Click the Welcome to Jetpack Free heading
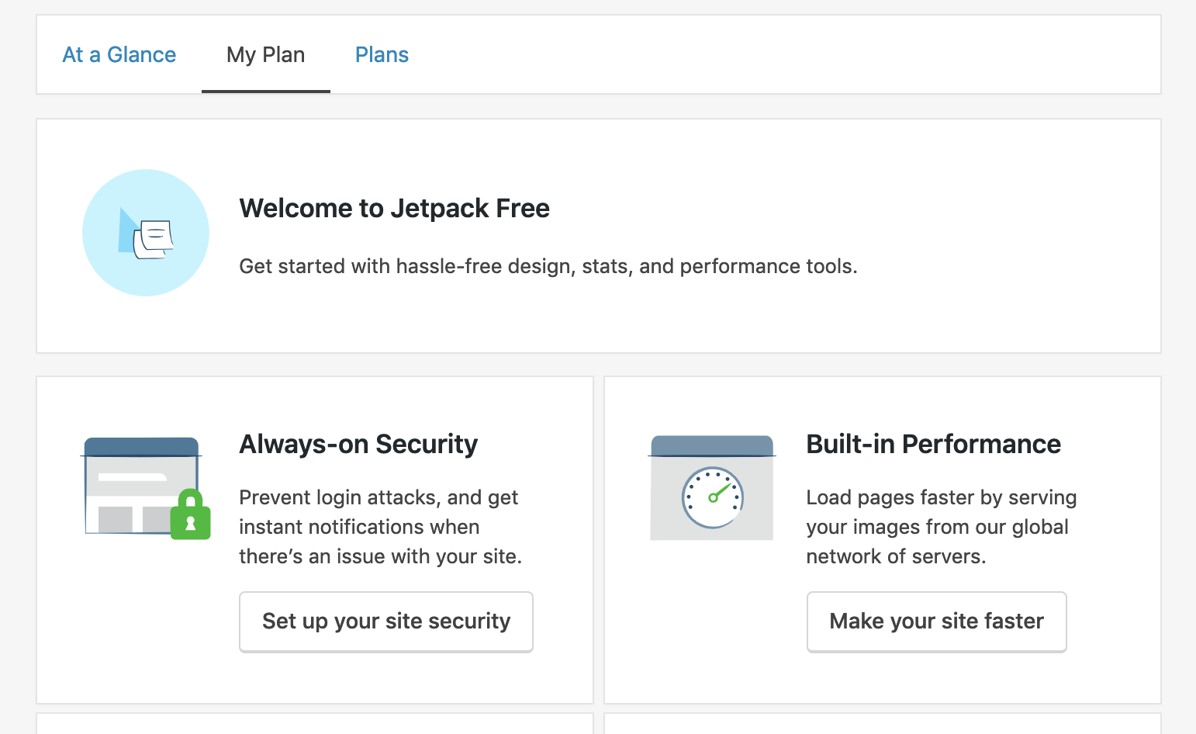Image resolution: width=1196 pixels, height=734 pixels. point(394,209)
